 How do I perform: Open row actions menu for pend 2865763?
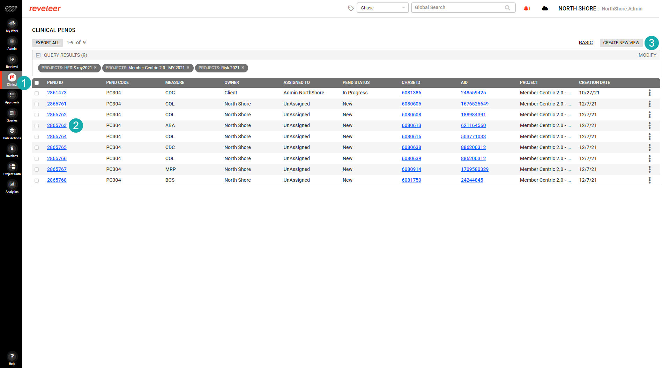click(x=649, y=125)
